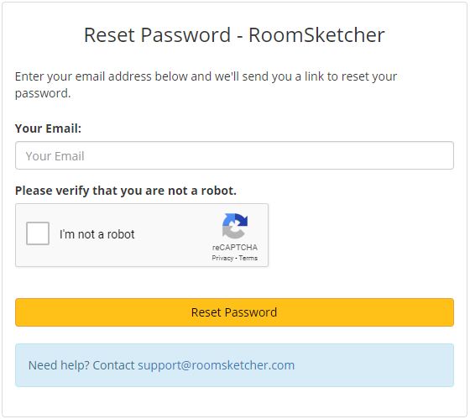The height and width of the screenshot is (419, 470).
Task: Check the I'm not a robot checkbox
Action: 38,233
